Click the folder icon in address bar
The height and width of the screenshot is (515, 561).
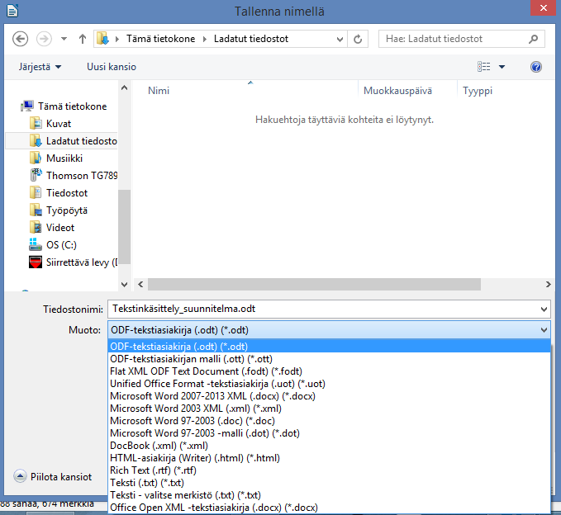(102, 39)
